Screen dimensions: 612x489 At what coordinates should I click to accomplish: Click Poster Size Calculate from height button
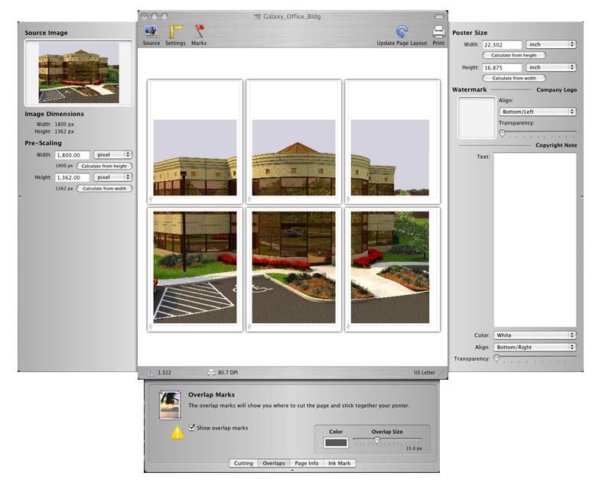(513, 55)
